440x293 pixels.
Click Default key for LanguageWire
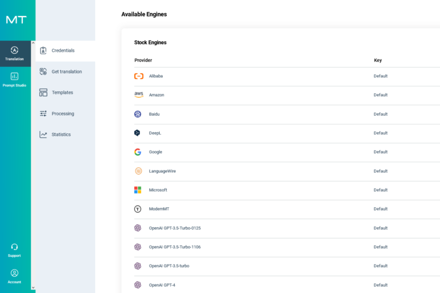coord(380,171)
